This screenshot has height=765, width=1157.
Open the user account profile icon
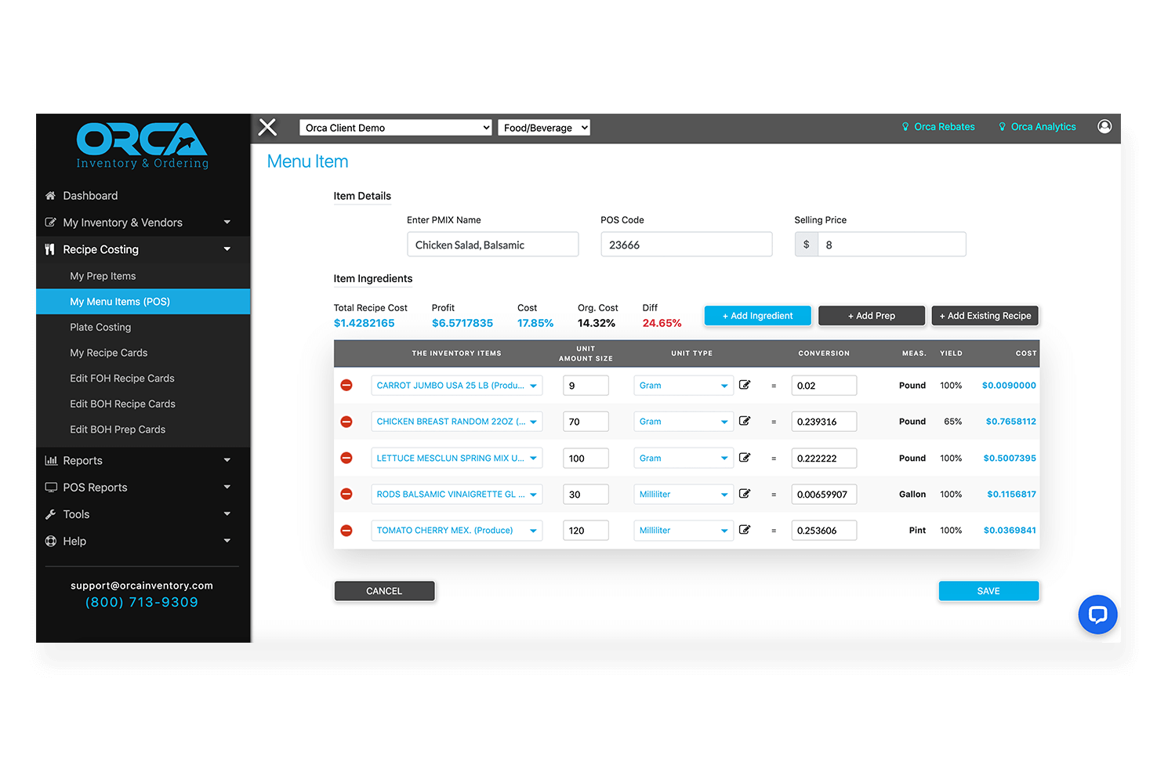click(1104, 126)
